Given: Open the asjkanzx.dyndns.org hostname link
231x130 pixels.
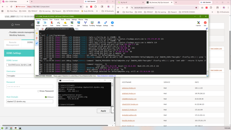Looking at the screenshot, I should 129,88.
